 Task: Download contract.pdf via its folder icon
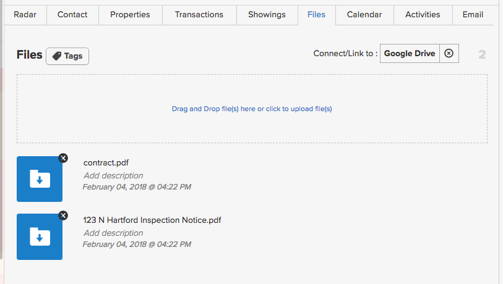pos(40,179)
